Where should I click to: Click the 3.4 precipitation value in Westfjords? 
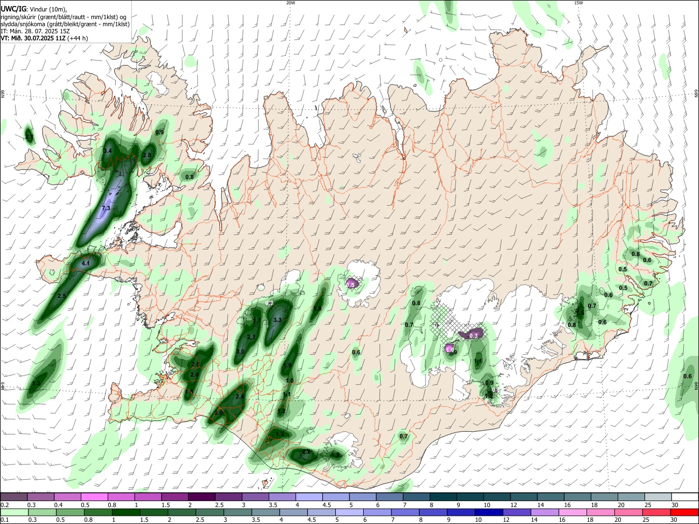coord(108,151)
